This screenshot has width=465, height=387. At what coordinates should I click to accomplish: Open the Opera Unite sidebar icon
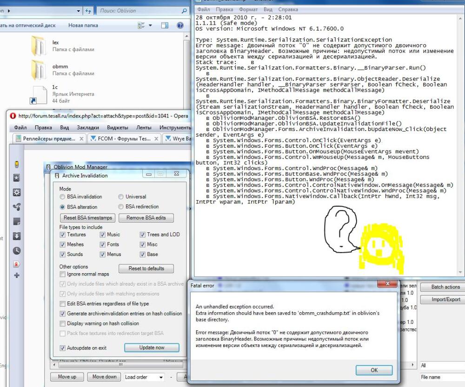coord(17,207)
